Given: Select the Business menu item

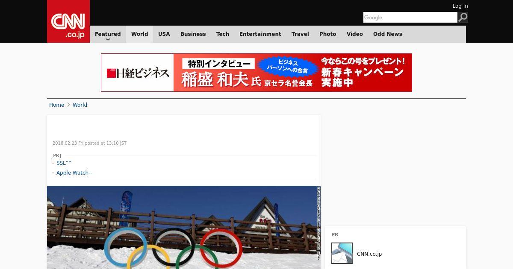Looking at the screenshot, I should (193, 34).
